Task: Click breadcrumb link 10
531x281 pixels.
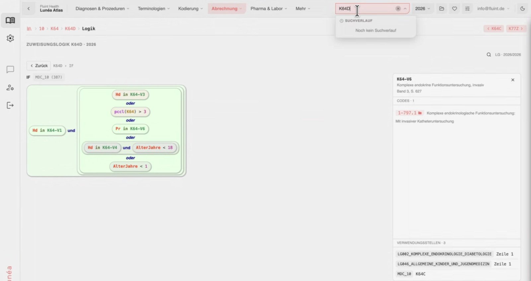Action: pyautogui.click(x=41, y=29)
